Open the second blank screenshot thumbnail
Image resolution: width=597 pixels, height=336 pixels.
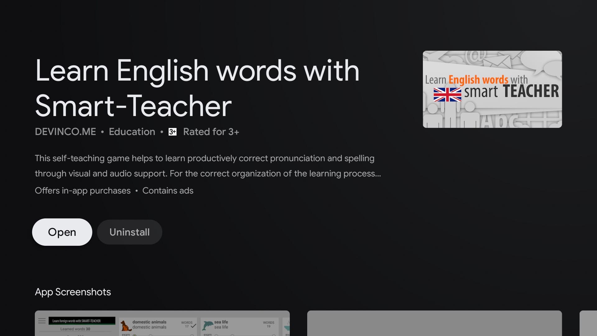(434, 324)
